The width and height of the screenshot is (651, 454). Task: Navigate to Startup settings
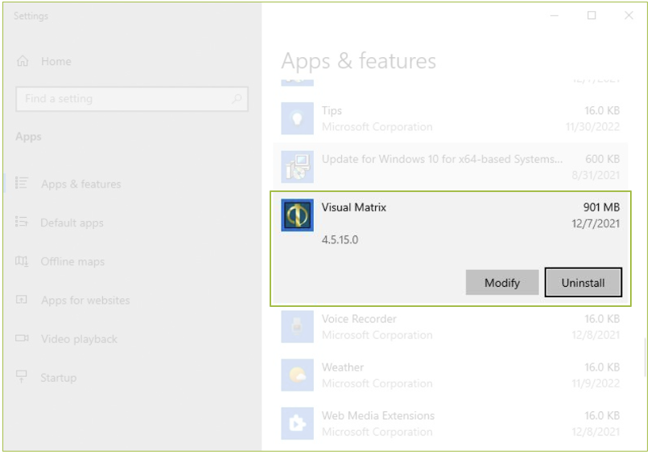59,377
